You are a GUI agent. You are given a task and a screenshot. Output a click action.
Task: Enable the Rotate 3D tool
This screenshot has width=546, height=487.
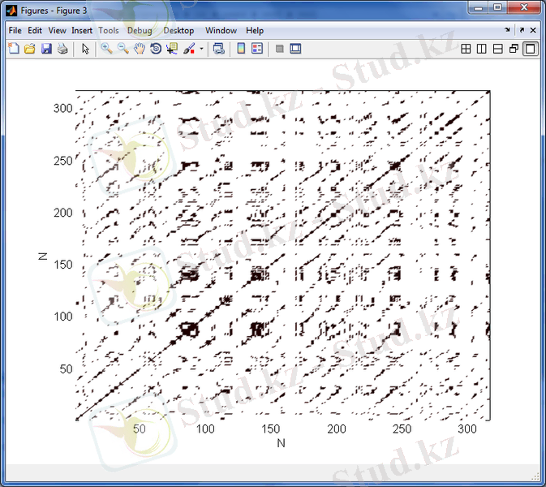[156, 49]
